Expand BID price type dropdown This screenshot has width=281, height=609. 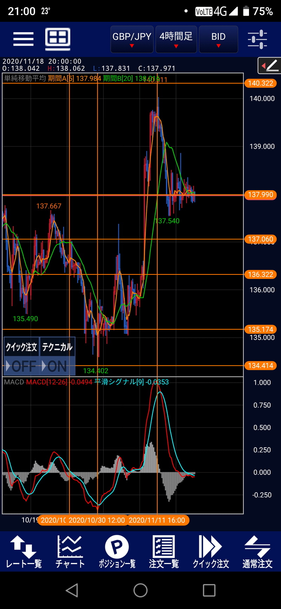point(218,39)
